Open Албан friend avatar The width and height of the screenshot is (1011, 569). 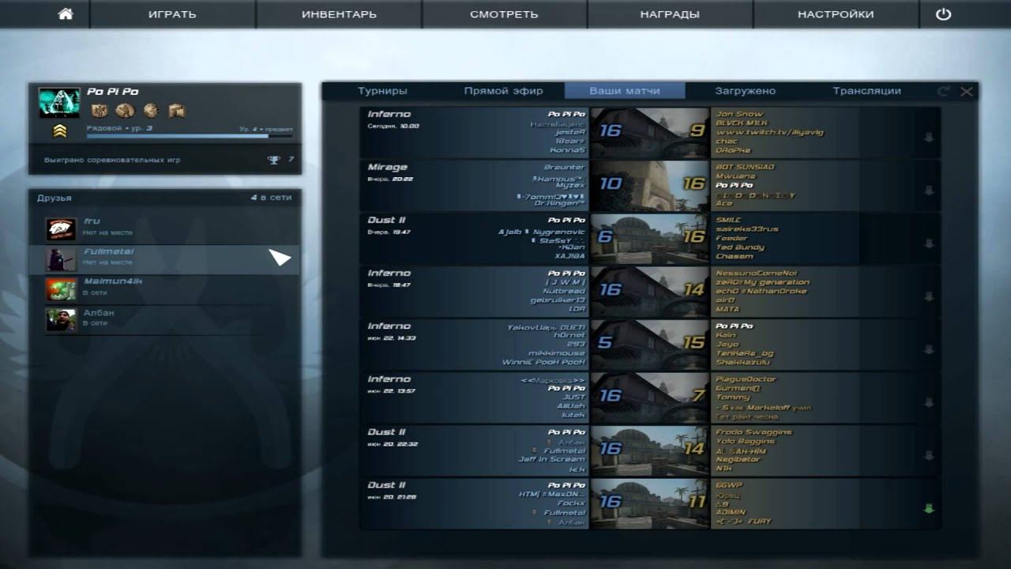[x=61, y=319]
